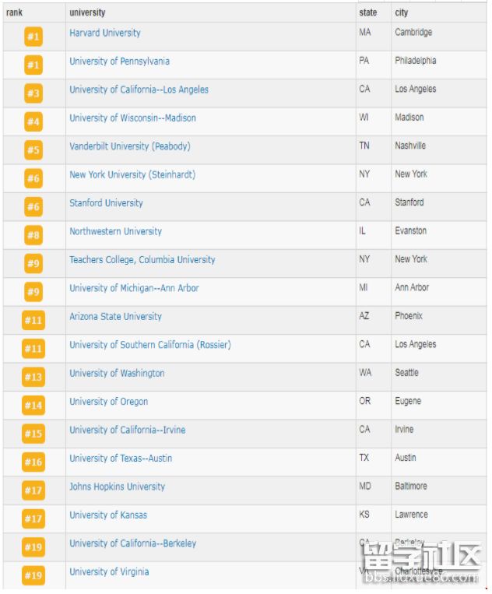Click the #8 rank badge
492x594 pixels.
pos(33,235)
